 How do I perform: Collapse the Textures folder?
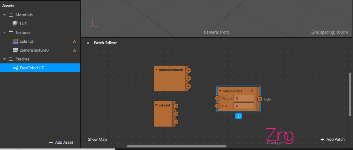point(4,33)
